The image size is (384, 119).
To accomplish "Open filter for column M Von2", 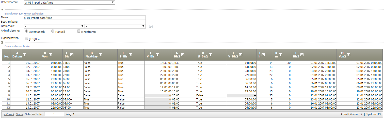I will [349, 55].
